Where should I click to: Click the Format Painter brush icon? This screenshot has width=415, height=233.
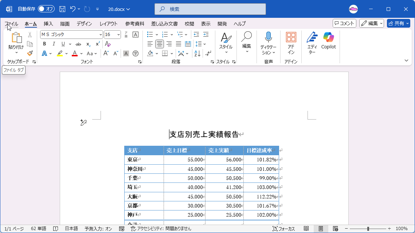(x=30, y=53)
